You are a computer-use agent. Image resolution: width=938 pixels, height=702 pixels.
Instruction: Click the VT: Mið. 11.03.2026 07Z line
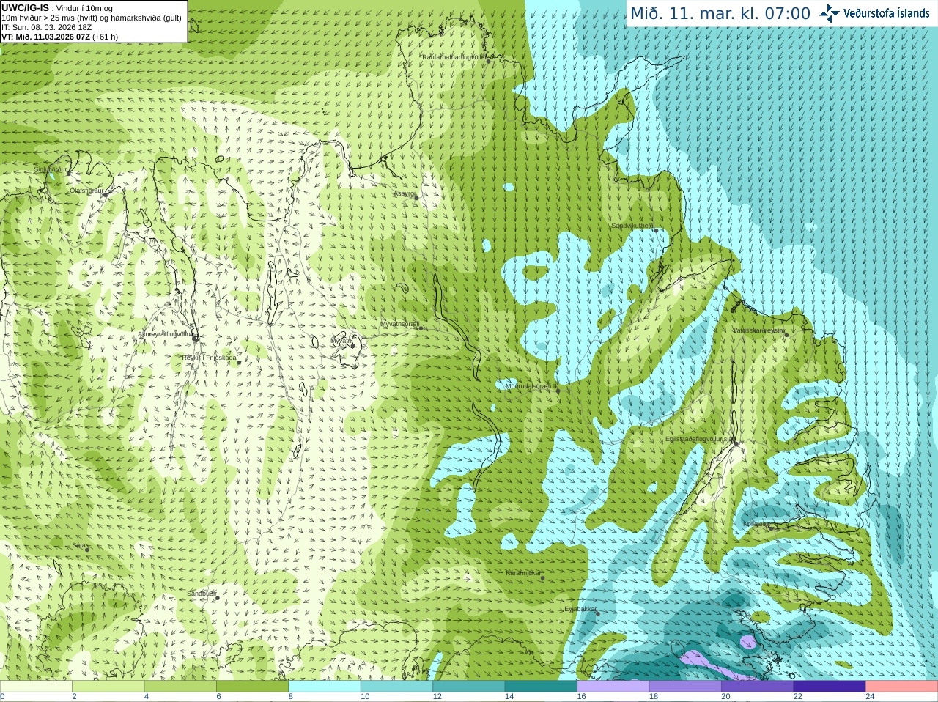60,37
